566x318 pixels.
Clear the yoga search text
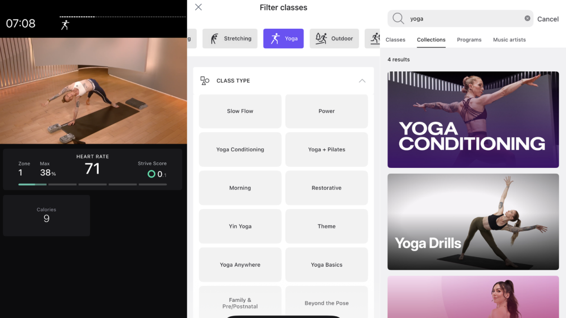[x=527, y=18]
